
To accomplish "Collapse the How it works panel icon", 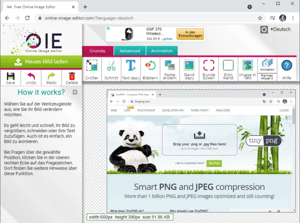I will coord(75,92).
